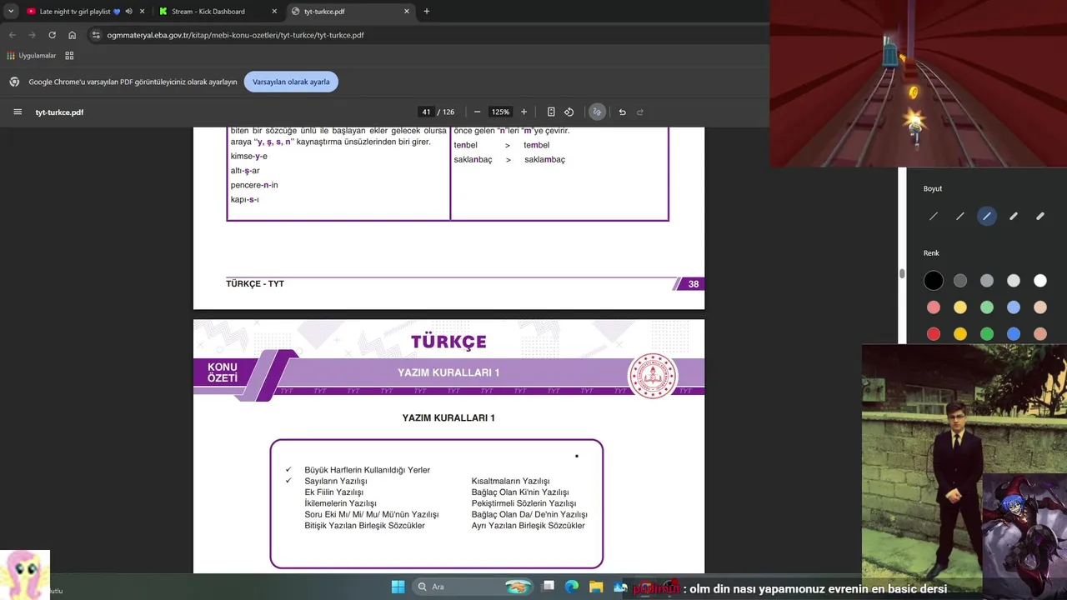Pick the light yellow color swatch
Screen dimensions: 1067x600
click(960, 307)
